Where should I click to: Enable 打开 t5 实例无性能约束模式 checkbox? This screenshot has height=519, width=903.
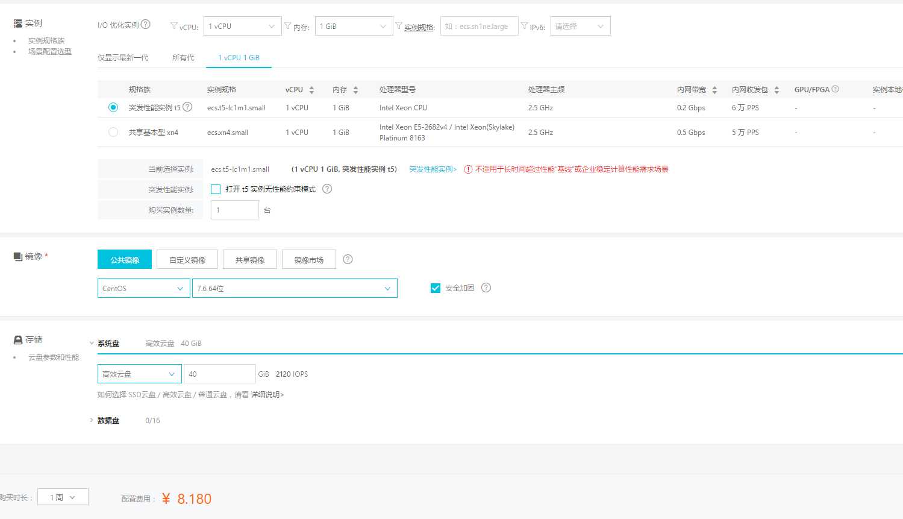pyautogui.click(x=216, y=189)
